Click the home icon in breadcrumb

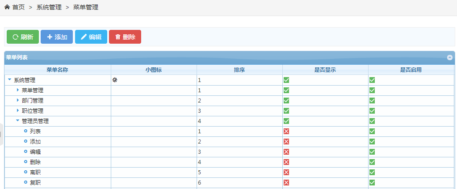point(7,7)
